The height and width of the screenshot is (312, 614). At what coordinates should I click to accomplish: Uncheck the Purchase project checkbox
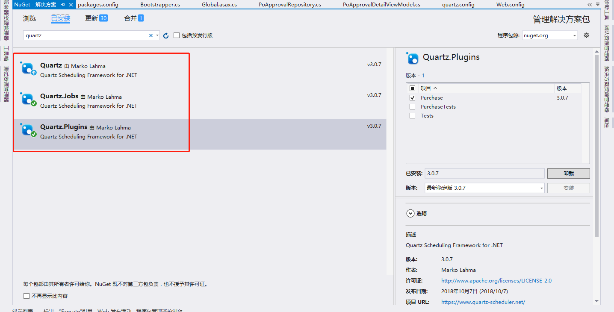(412, 97)
